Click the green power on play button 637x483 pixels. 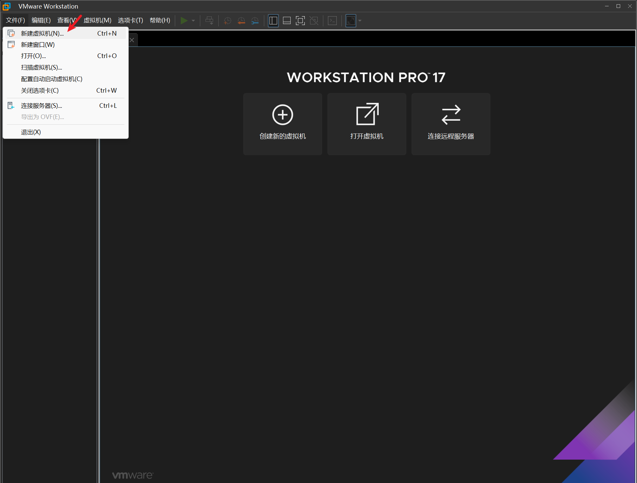[184, 20]
